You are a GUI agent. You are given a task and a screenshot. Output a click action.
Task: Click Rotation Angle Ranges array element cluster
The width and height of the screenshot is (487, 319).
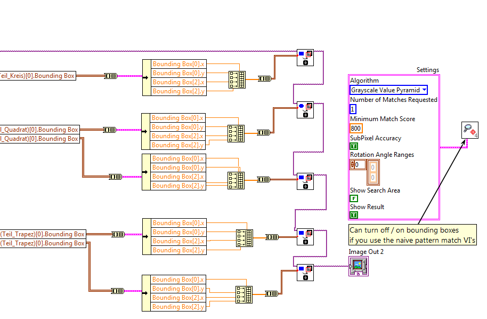point(373,172)
